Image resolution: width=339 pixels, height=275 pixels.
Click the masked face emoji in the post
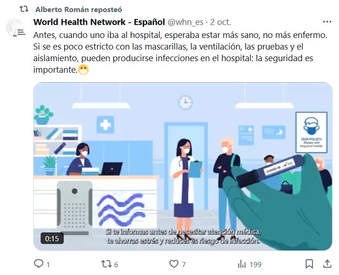(x=83, y=70)
